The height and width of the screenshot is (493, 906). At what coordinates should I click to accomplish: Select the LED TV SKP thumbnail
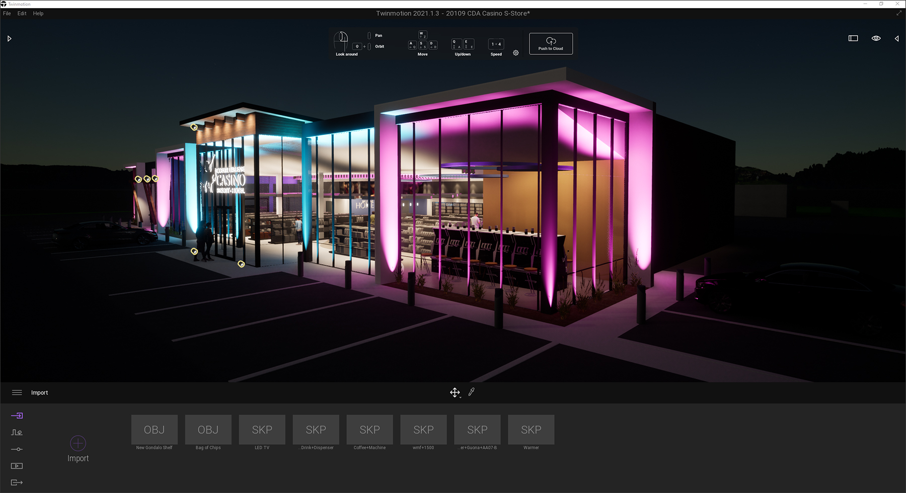click(262, 430)
